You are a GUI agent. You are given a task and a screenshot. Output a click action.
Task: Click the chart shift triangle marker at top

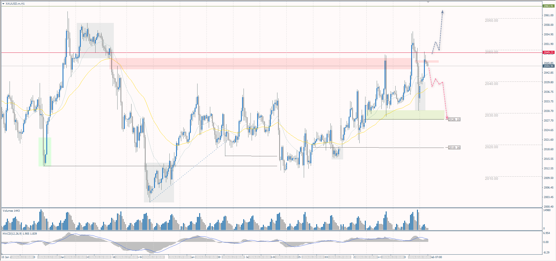click(x=428, y=2)
